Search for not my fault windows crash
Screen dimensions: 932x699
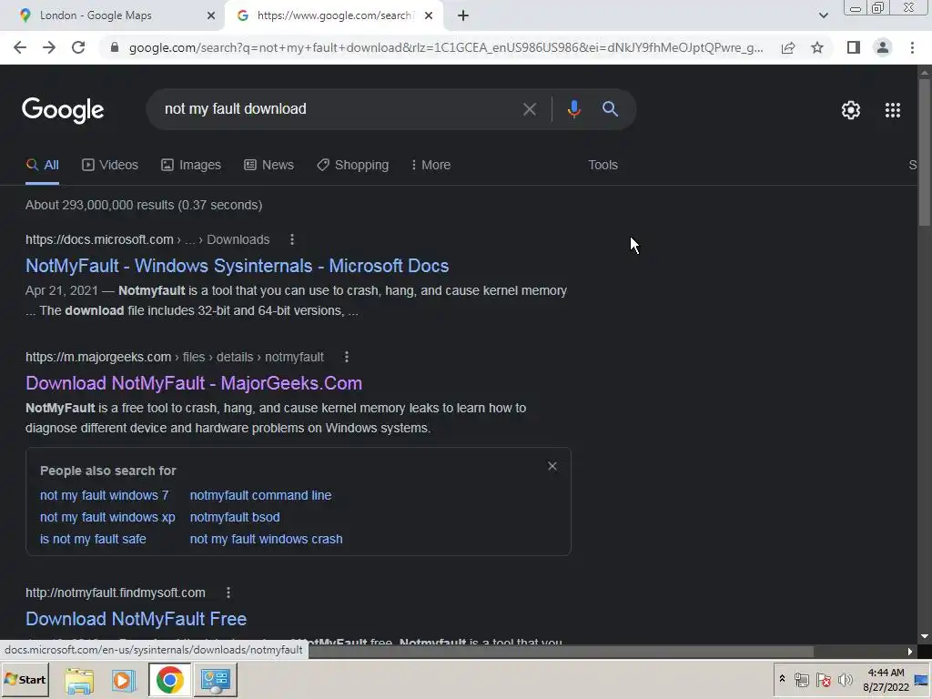[267, 539]
